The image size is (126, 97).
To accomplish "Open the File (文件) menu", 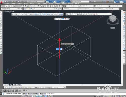I will (x=7, y=4).
